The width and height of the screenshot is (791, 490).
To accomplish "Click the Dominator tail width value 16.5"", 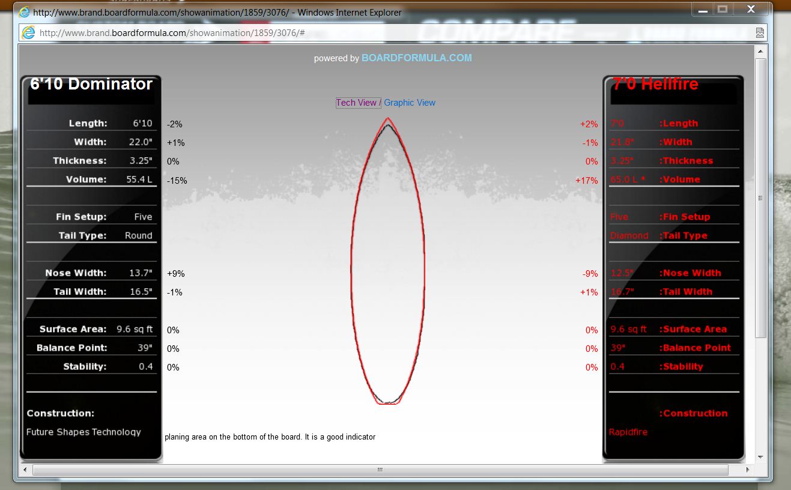I will point(141,292).
